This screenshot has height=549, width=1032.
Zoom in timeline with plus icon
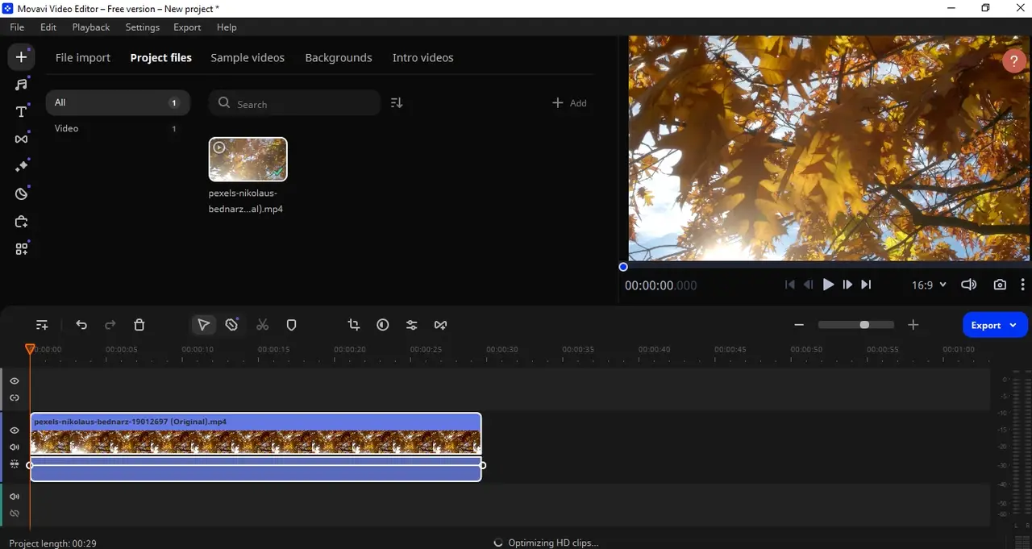(913, 325)
